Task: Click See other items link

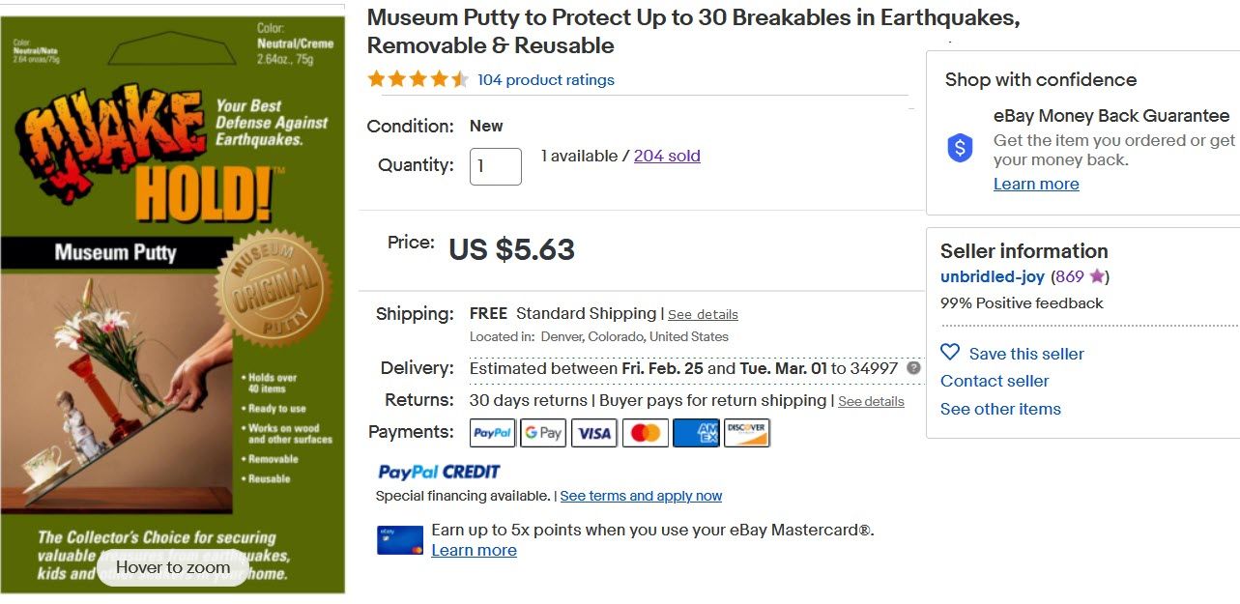Action: tap(1000, 409)
